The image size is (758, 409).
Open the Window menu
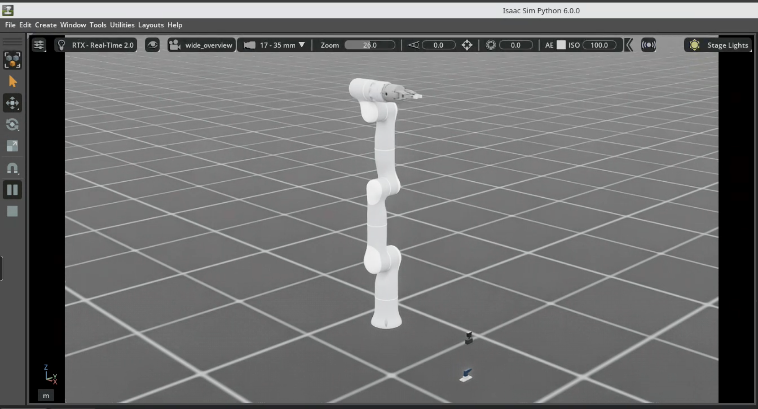point(73,25)
